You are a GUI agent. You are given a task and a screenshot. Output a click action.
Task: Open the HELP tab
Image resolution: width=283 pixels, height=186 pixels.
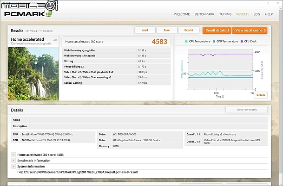[269, 14]
